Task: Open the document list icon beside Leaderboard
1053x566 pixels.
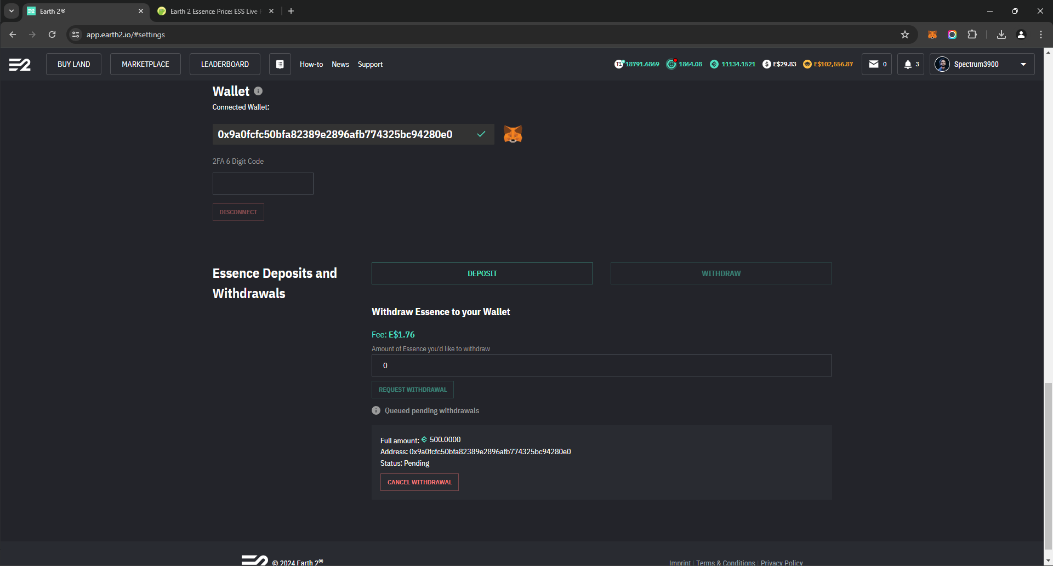Action: 280,64
